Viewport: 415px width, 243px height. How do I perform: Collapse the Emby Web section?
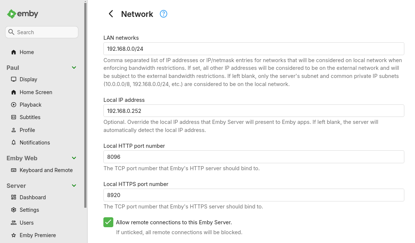pyautogui.click(x=74, y=158)
